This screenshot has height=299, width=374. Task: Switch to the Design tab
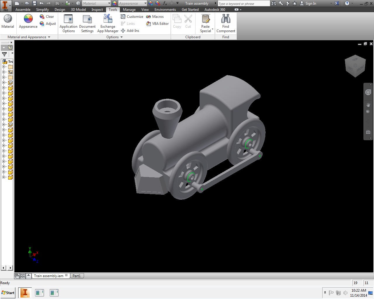[x=60, y=10]
